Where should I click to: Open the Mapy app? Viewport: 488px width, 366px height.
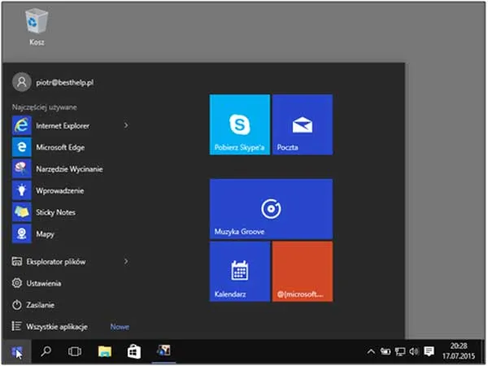pos(45,233)
